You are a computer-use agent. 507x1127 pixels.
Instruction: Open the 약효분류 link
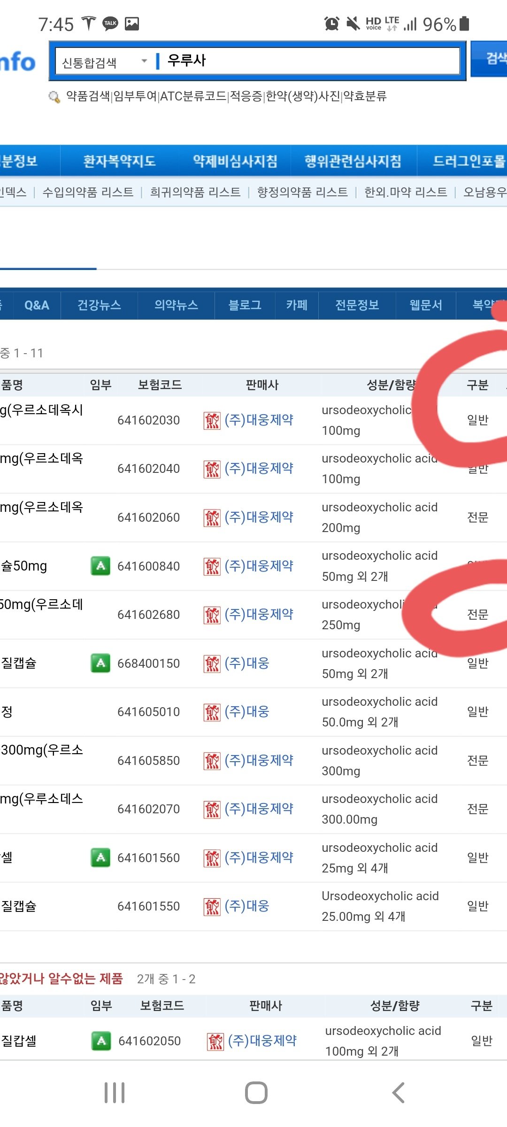tap(365, 96)
